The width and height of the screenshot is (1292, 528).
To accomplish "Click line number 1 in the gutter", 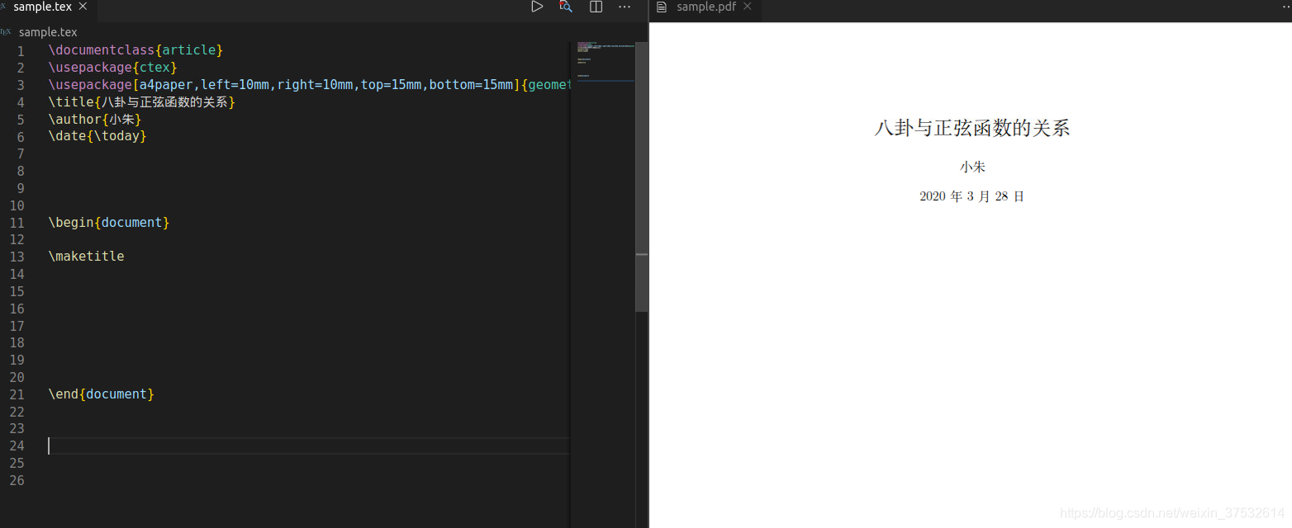I will coord(21,50).
